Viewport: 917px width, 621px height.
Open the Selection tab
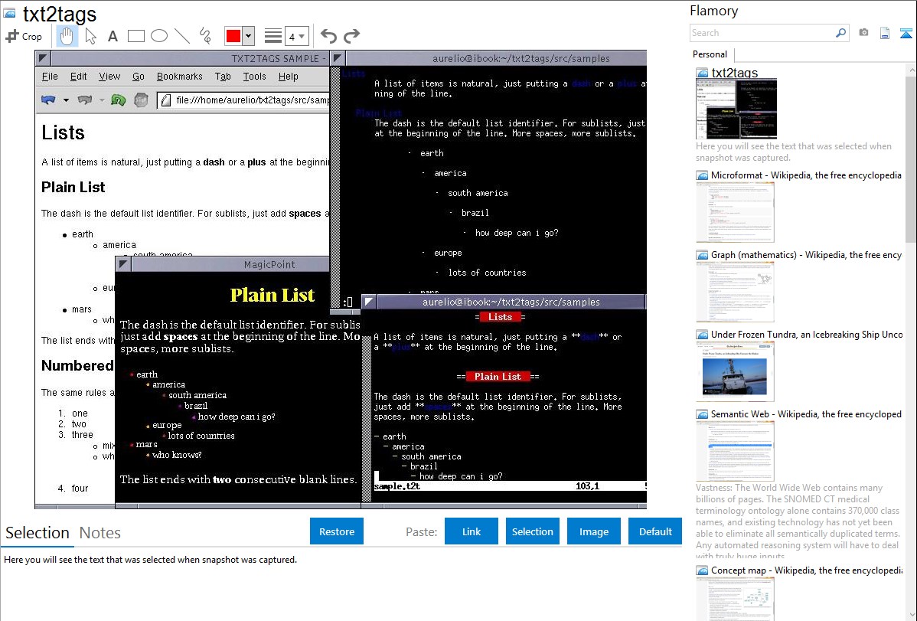coord(37,533)
